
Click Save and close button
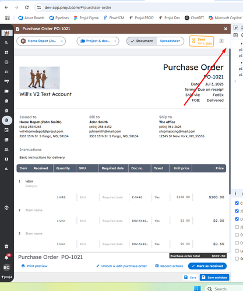click(214, 278)
